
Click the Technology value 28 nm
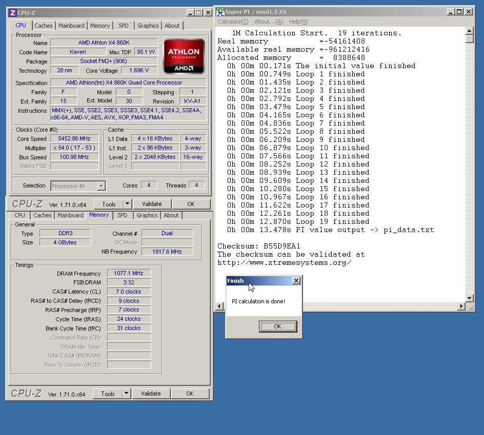[x=65, y=70]
